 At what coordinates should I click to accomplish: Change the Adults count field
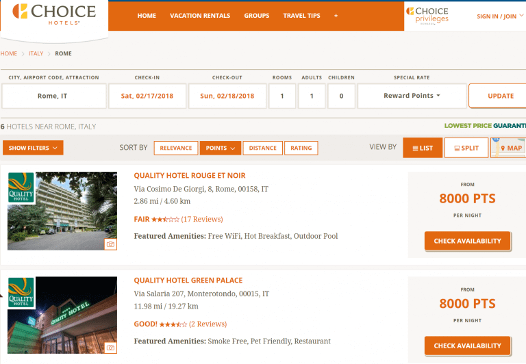[312, 96]
